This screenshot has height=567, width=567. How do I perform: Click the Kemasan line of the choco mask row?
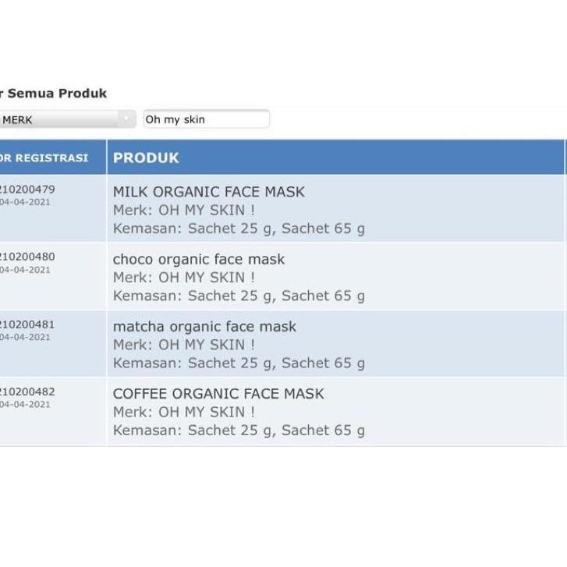239,296
